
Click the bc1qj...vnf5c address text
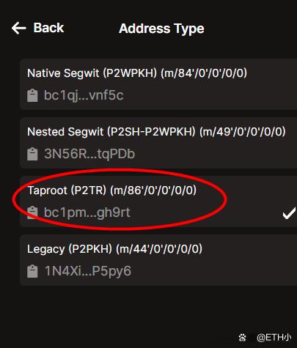(84, 95)
